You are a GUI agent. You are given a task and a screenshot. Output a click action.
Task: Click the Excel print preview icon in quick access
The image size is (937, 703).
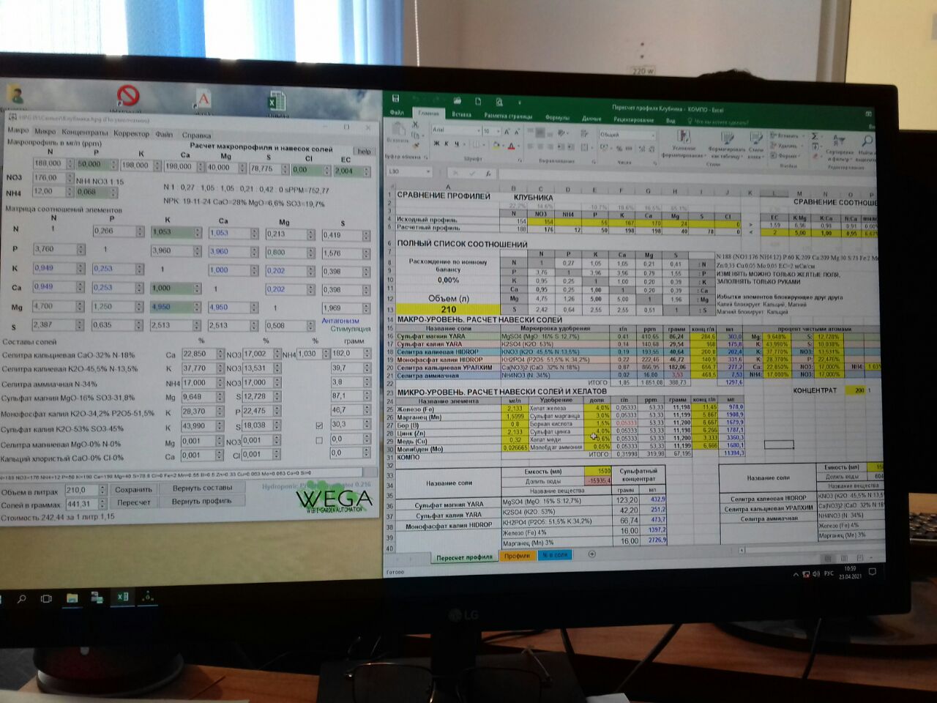click(499, 102)
